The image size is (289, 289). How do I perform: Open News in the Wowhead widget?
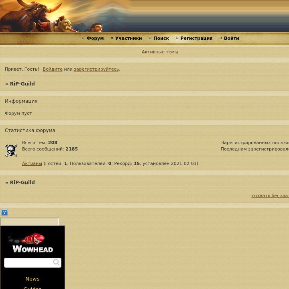tap(33, 279)
